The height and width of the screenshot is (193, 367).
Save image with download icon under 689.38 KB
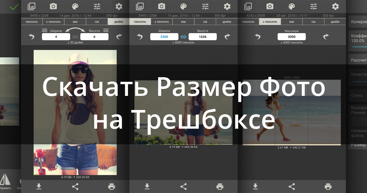point(147,186)
